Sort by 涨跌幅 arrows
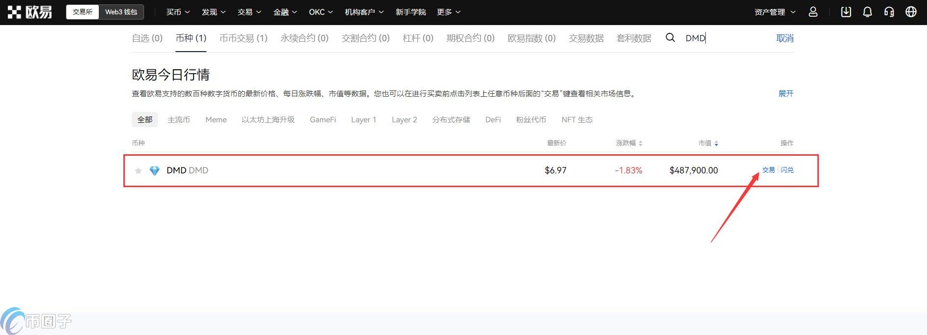The image size is (927, 335). (640, 143)
